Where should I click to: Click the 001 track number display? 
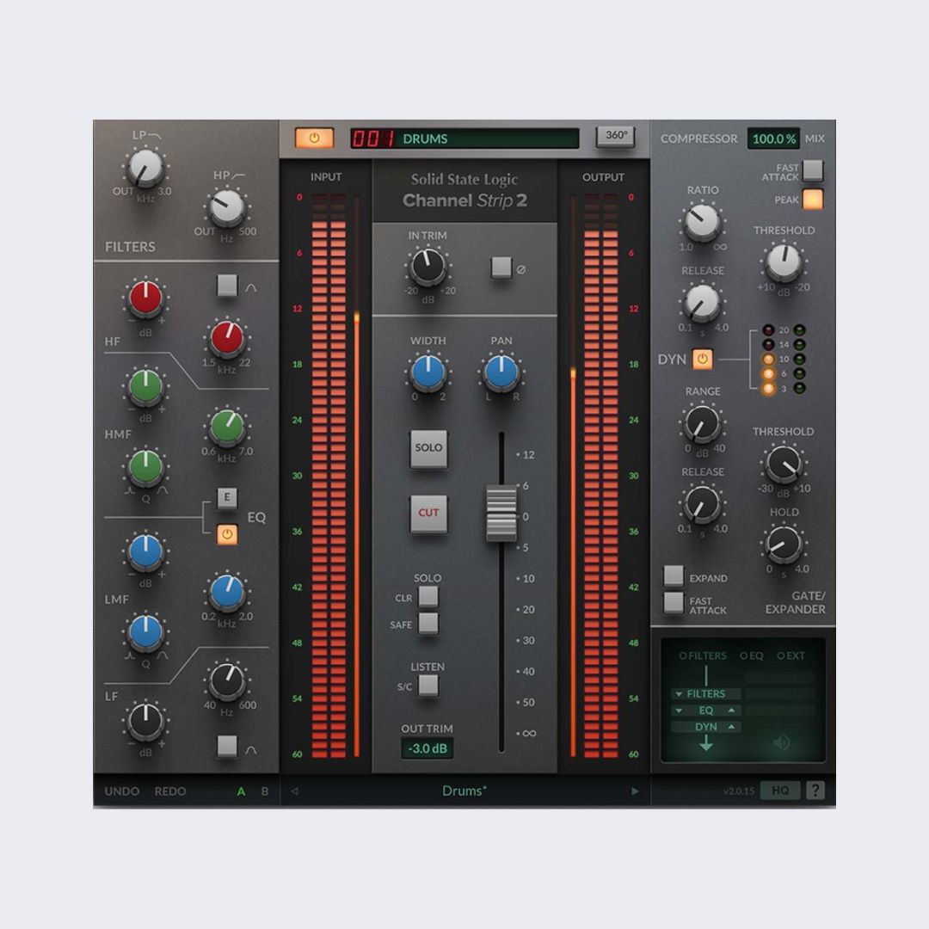point(373,138)
